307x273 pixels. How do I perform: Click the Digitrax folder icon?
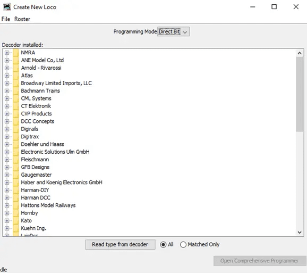coord(16,136)
